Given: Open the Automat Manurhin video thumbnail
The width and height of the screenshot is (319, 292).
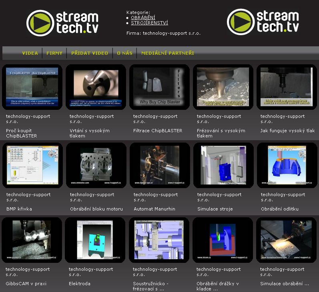Looking at the screenshot, I should [160, 165].
